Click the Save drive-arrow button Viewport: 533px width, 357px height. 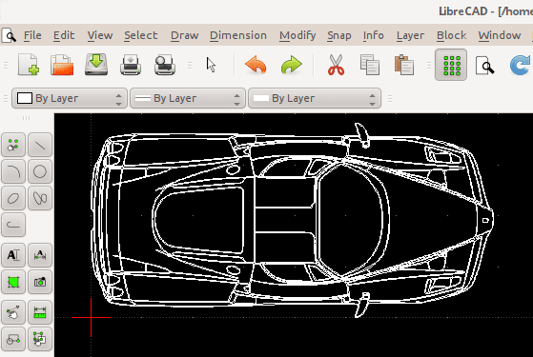pos(96,65)
